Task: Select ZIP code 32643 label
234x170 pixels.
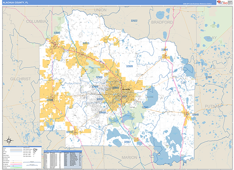Action: 57,33
